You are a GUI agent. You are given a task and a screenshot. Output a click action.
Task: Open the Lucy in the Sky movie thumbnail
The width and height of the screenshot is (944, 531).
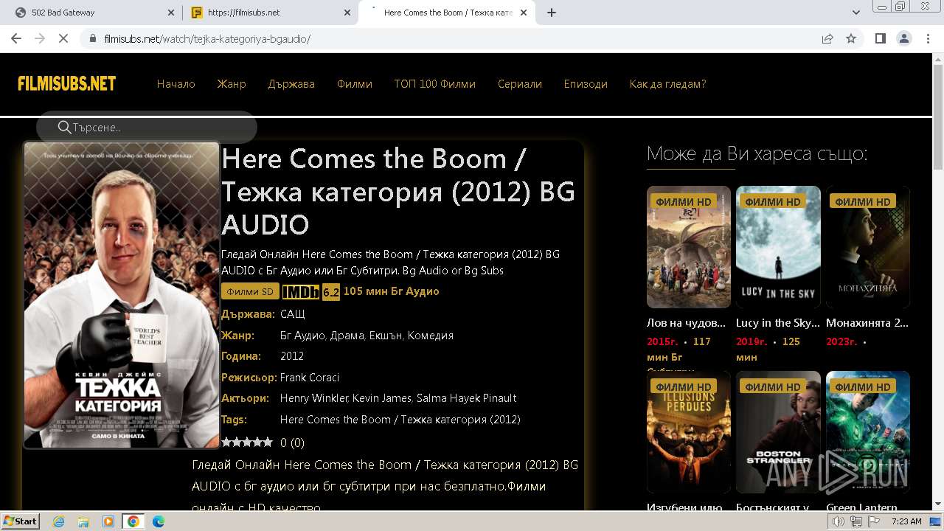(x=778, y=246)
